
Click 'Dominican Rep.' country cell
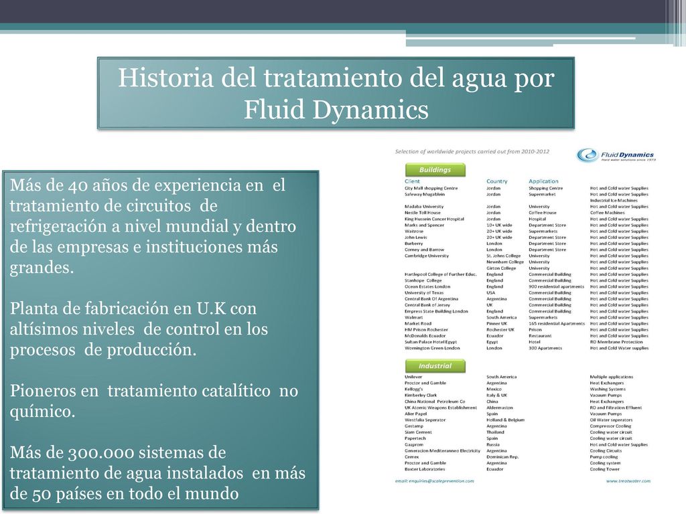click(502, 456)
